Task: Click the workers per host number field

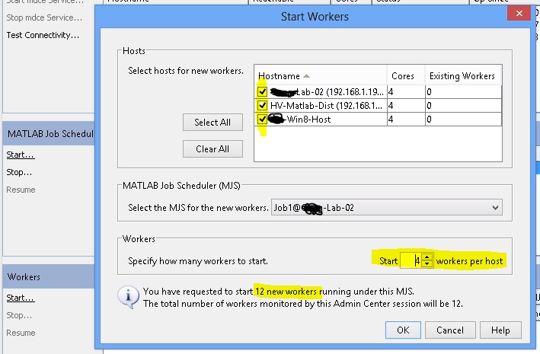Action: point(411,260)
